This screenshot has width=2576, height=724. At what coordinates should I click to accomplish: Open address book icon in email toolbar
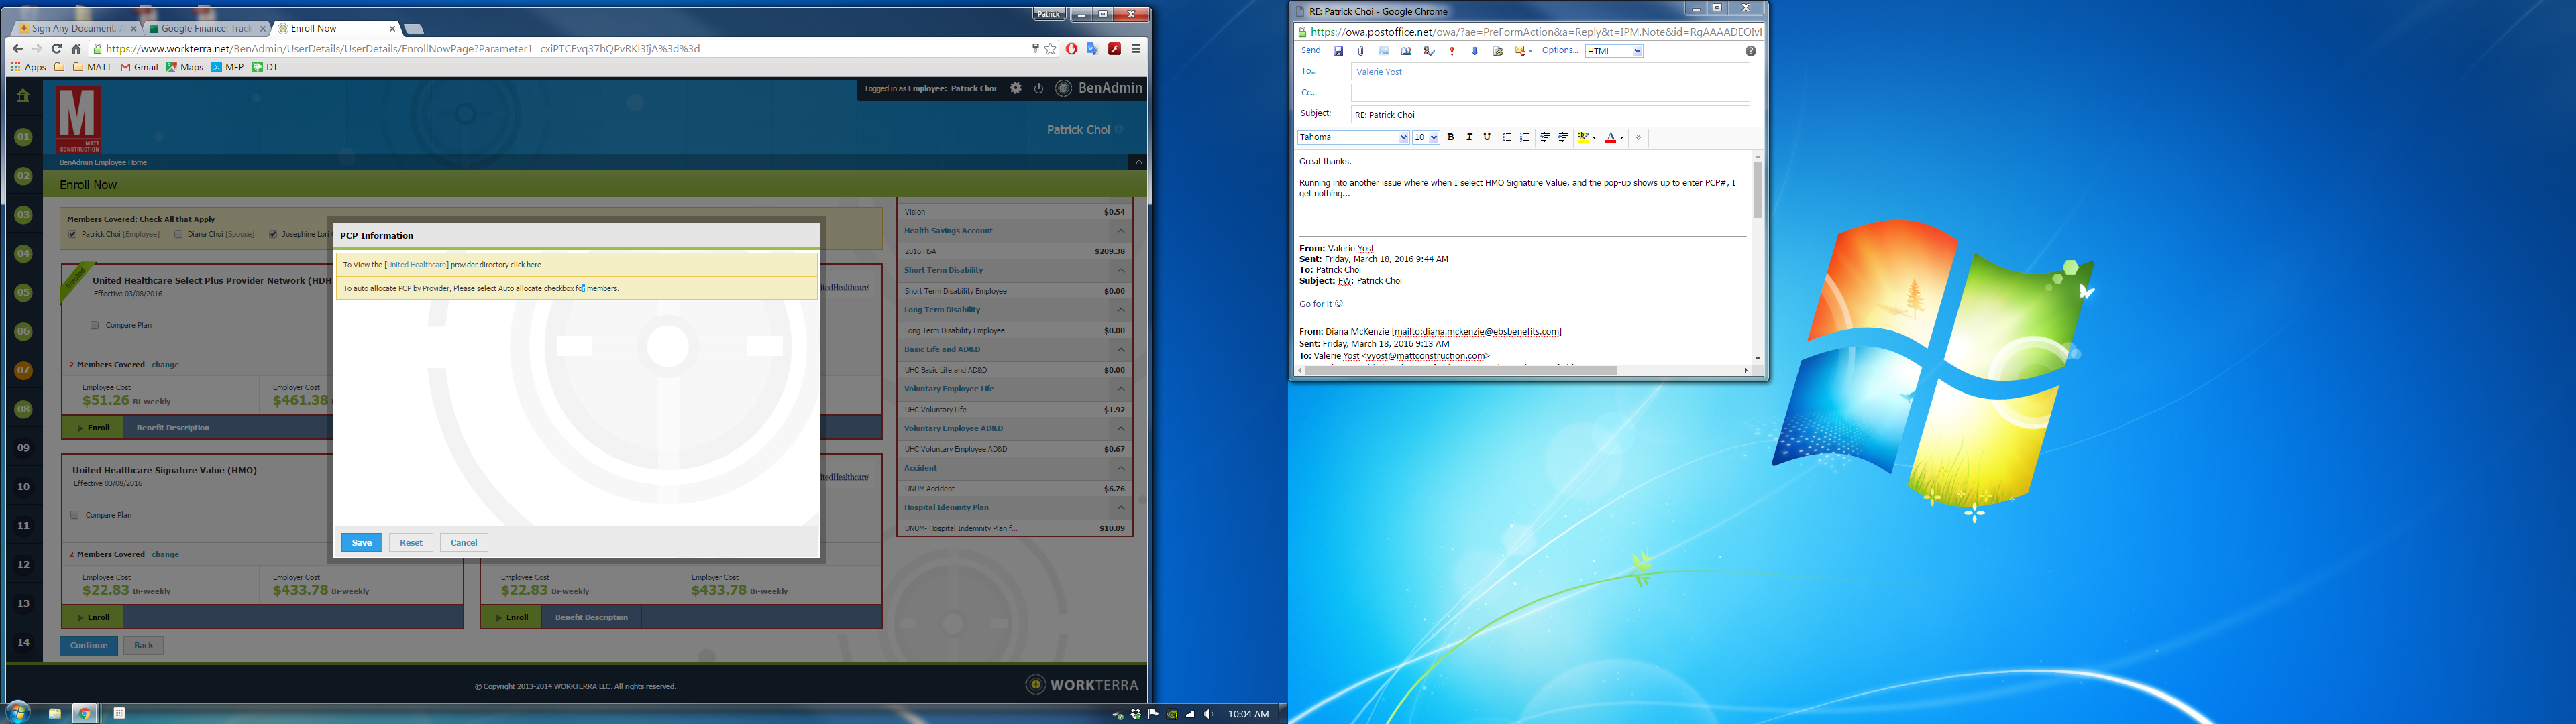1406,51
